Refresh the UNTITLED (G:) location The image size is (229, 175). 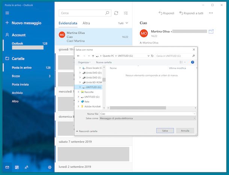(152, 56)
